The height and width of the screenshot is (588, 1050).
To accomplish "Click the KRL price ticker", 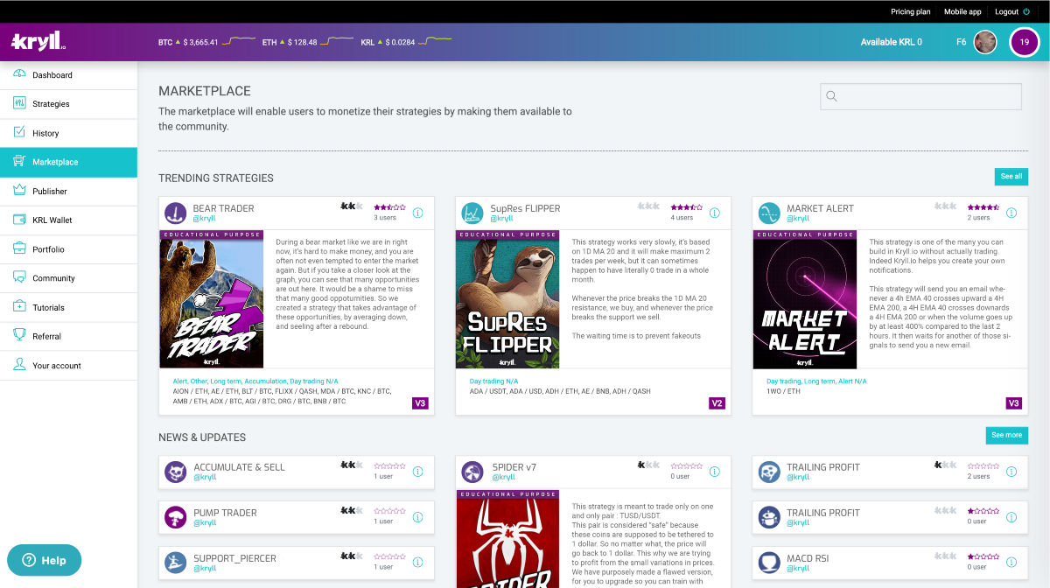I will tap(405, 42).
